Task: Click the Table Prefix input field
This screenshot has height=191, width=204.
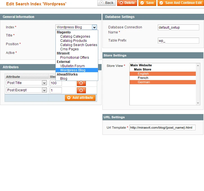Action: [x=178, y=41]
